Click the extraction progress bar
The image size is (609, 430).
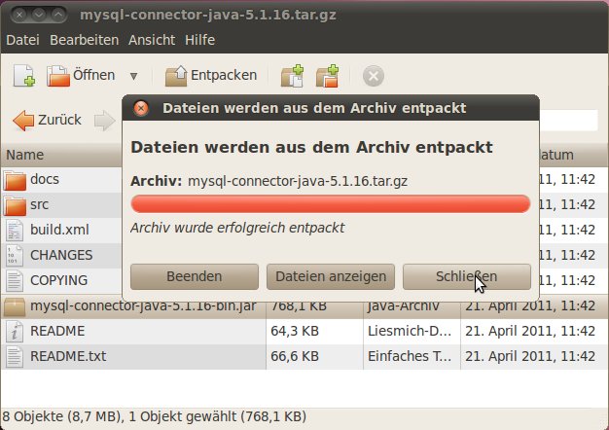(331, 203)
